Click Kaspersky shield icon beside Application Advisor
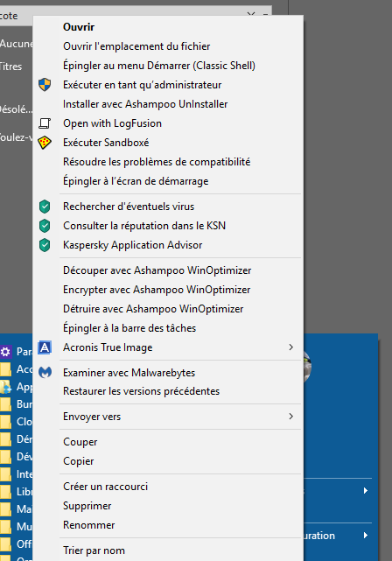Screen dimensions: 392x561 coord(45,245)
